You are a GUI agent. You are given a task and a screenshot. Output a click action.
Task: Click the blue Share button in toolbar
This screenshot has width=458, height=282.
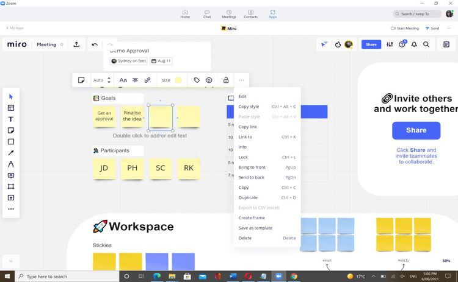pos(371,44)
